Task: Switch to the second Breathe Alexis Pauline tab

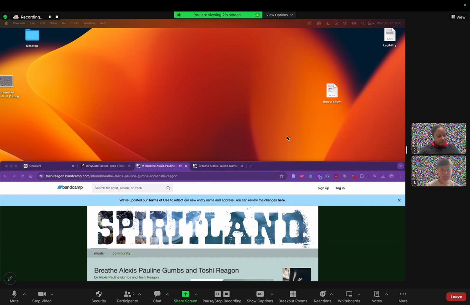Action: tap(218, 166)
